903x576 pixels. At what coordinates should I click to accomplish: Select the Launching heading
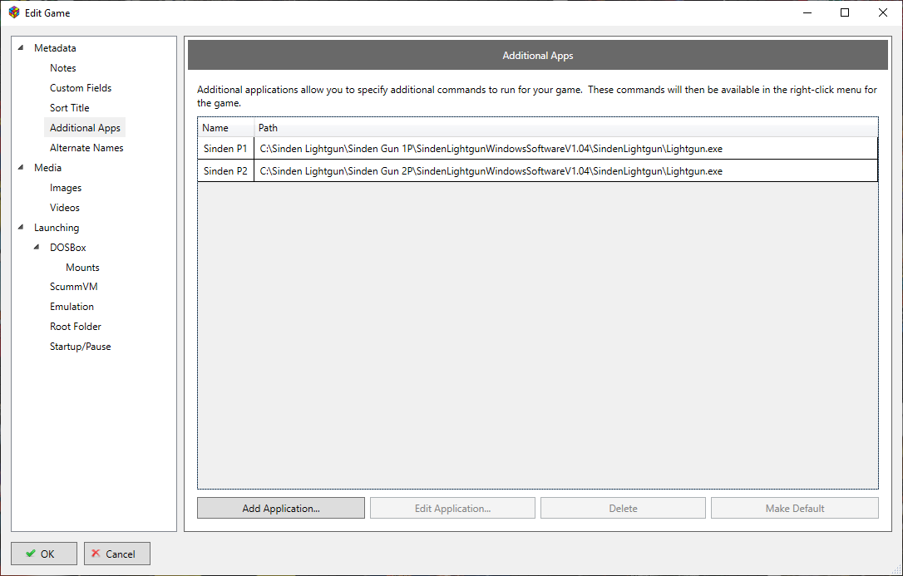pos(57,227)
